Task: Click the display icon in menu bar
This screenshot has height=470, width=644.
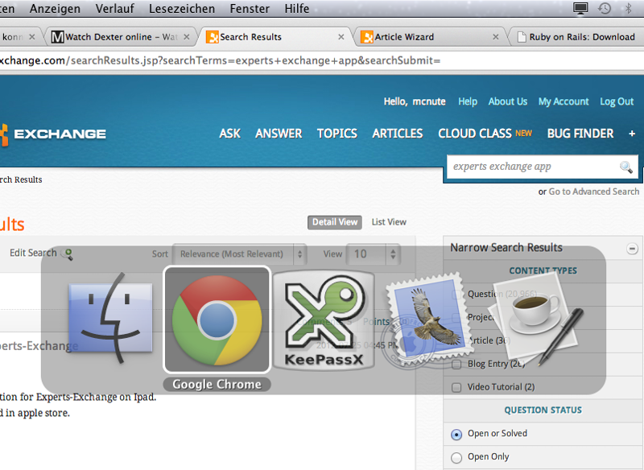Action: pos(580,8)
